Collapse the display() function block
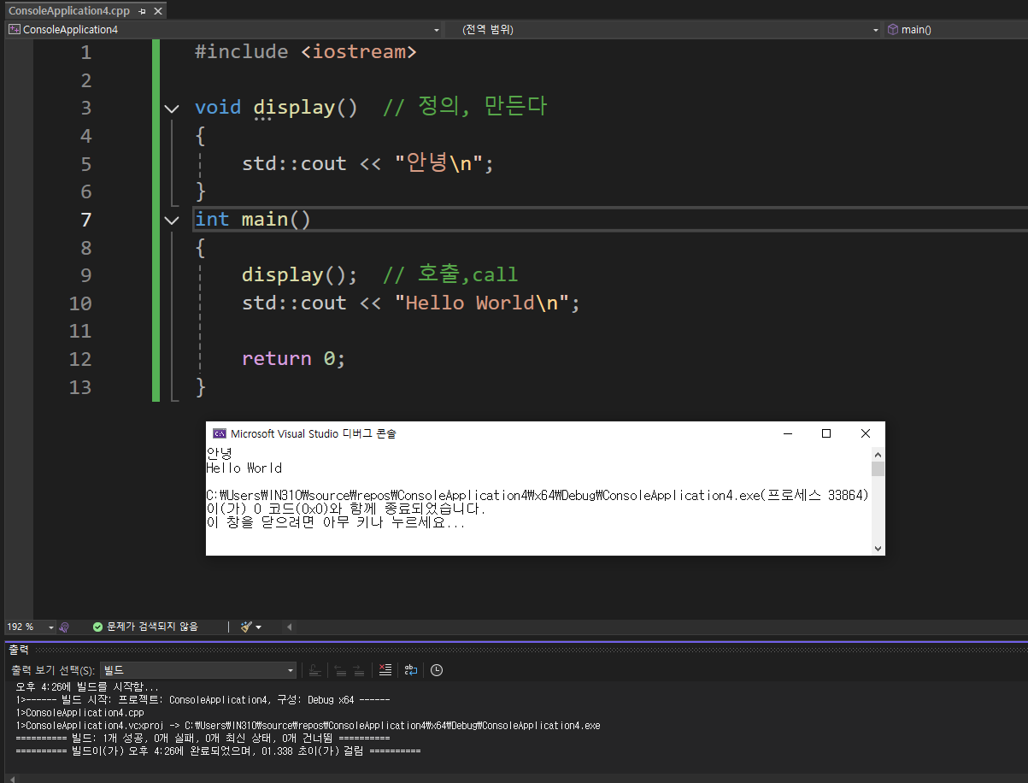Viewport: 1028px width, 783px height. pyautogui.click(x=172, y=109)
